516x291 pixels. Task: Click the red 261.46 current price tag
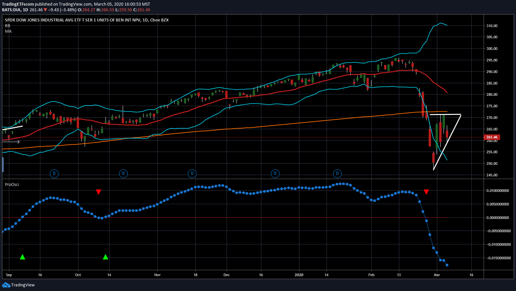[x=492, y=137]
